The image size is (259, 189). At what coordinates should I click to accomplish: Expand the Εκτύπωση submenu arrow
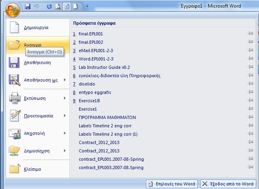(65, 98)
